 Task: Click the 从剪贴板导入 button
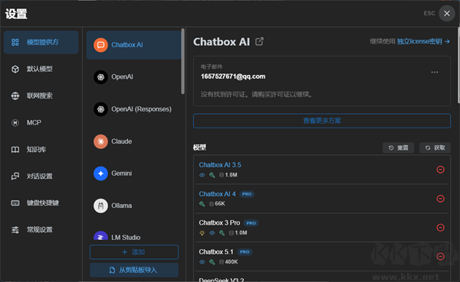pyautogui.click(x=134, y=270)
